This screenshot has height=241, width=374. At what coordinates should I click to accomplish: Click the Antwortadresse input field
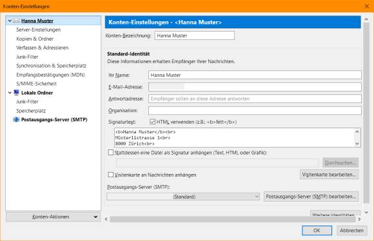pos(255,99)
